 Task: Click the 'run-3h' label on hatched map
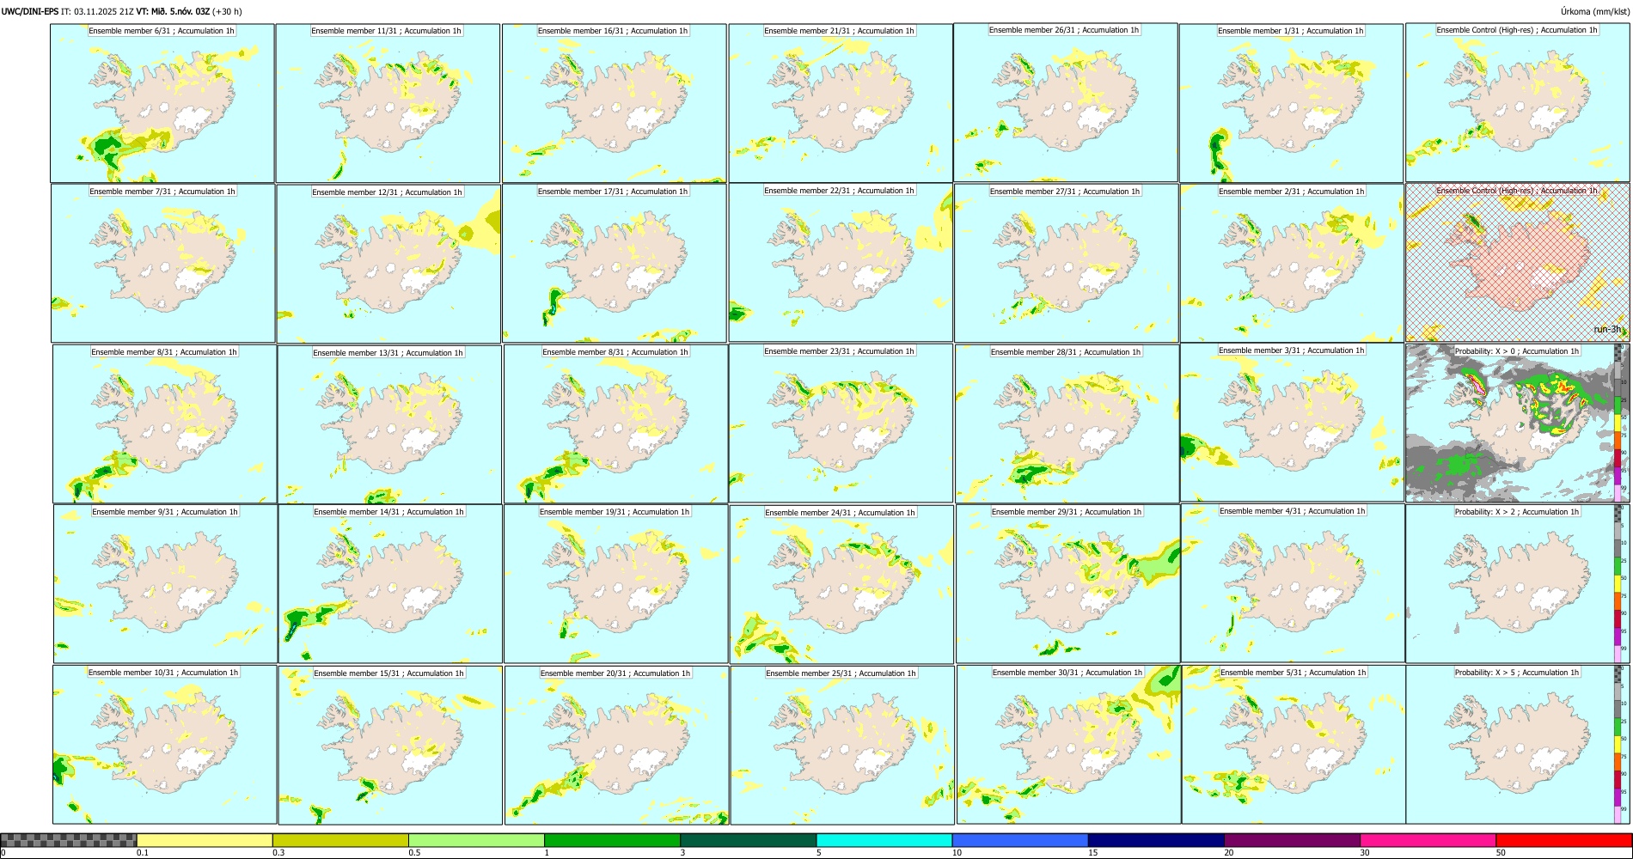coord(1607,330)
